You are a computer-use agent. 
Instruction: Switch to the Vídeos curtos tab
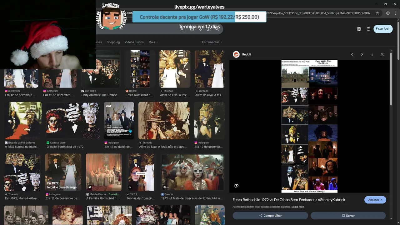pos(134,42)
